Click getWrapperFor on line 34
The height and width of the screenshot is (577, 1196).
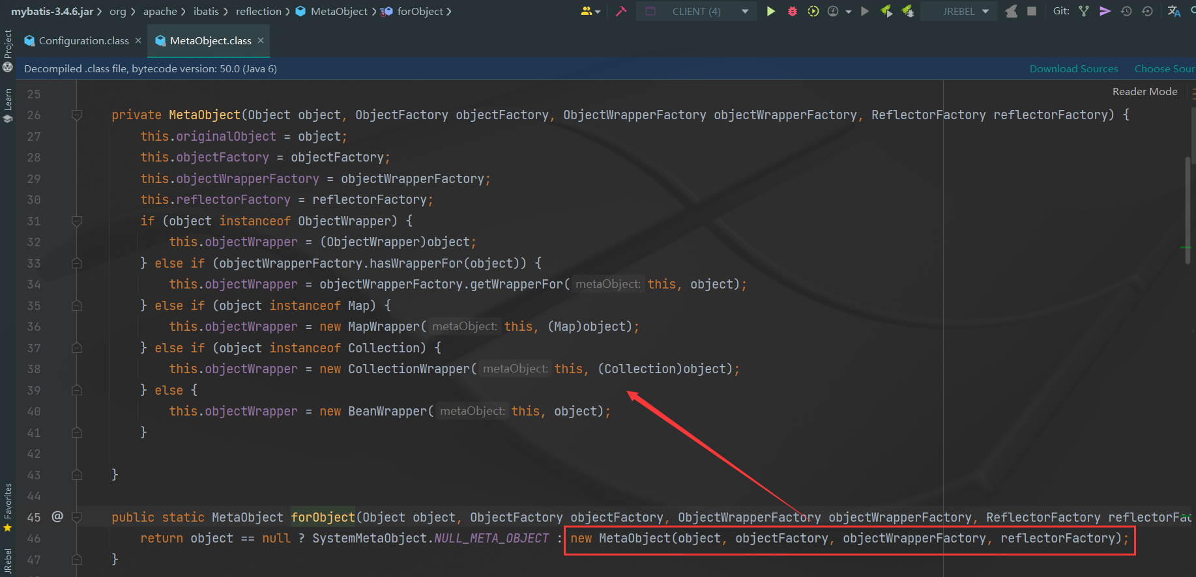pos(517,285)
